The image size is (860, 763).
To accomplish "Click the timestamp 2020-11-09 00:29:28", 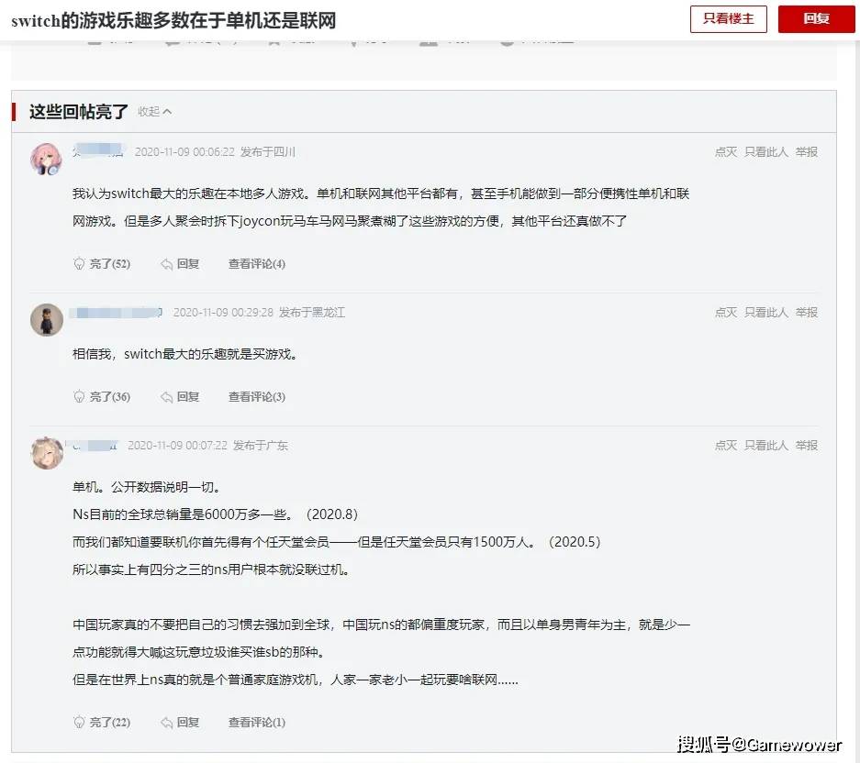I will pyautogui.click(x=223, y=313).
